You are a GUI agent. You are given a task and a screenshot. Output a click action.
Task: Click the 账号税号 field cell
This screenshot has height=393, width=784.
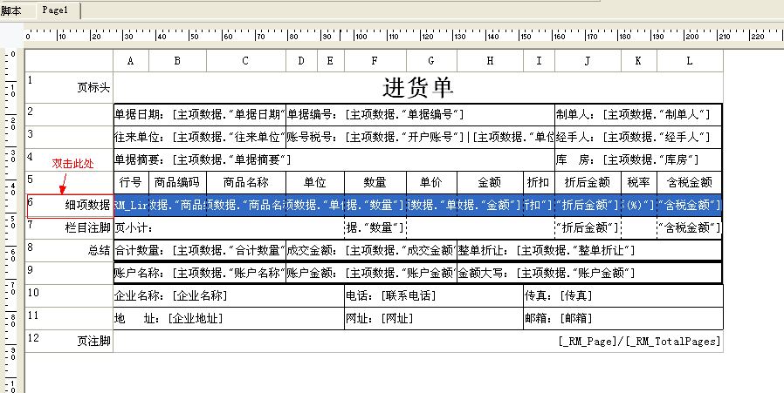pyautogui.click(x=420, y=138)
